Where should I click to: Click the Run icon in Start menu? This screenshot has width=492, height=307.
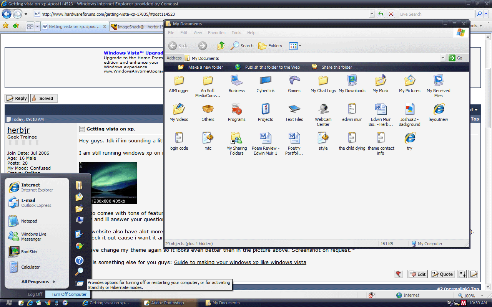(x=79, y=284)
